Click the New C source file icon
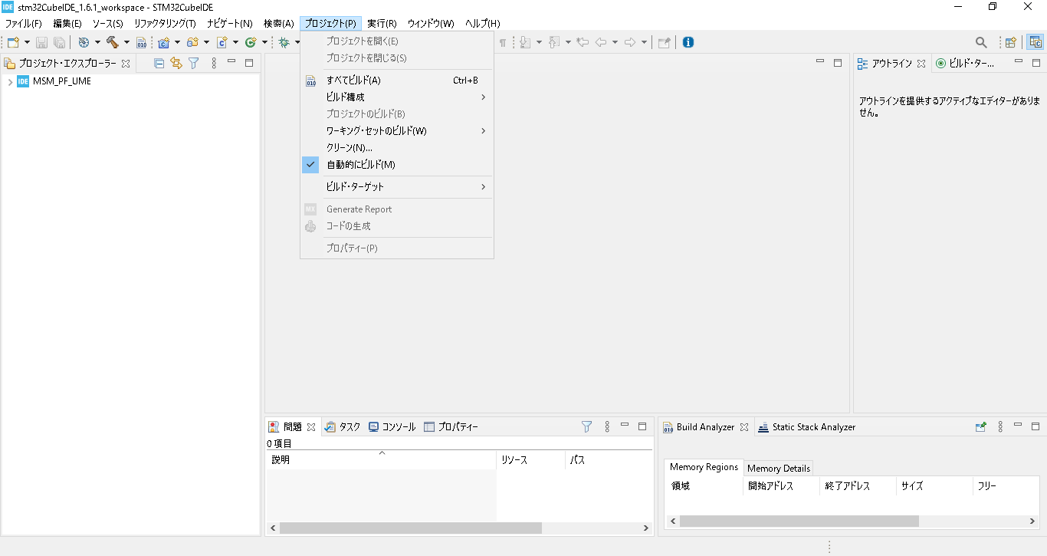 222,42
